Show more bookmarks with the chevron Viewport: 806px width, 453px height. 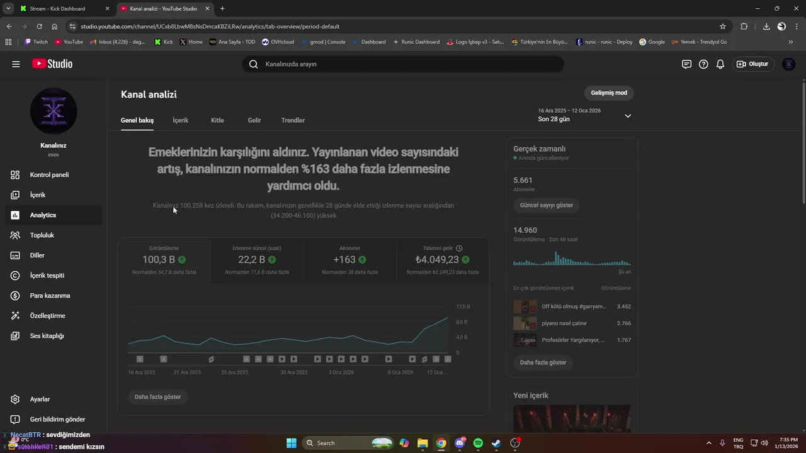(x=791, y=42)
